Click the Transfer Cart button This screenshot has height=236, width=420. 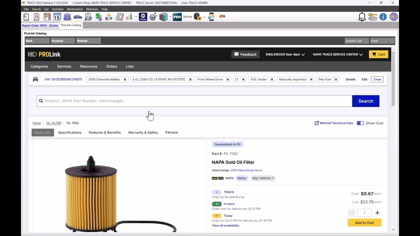pos(356,41)
